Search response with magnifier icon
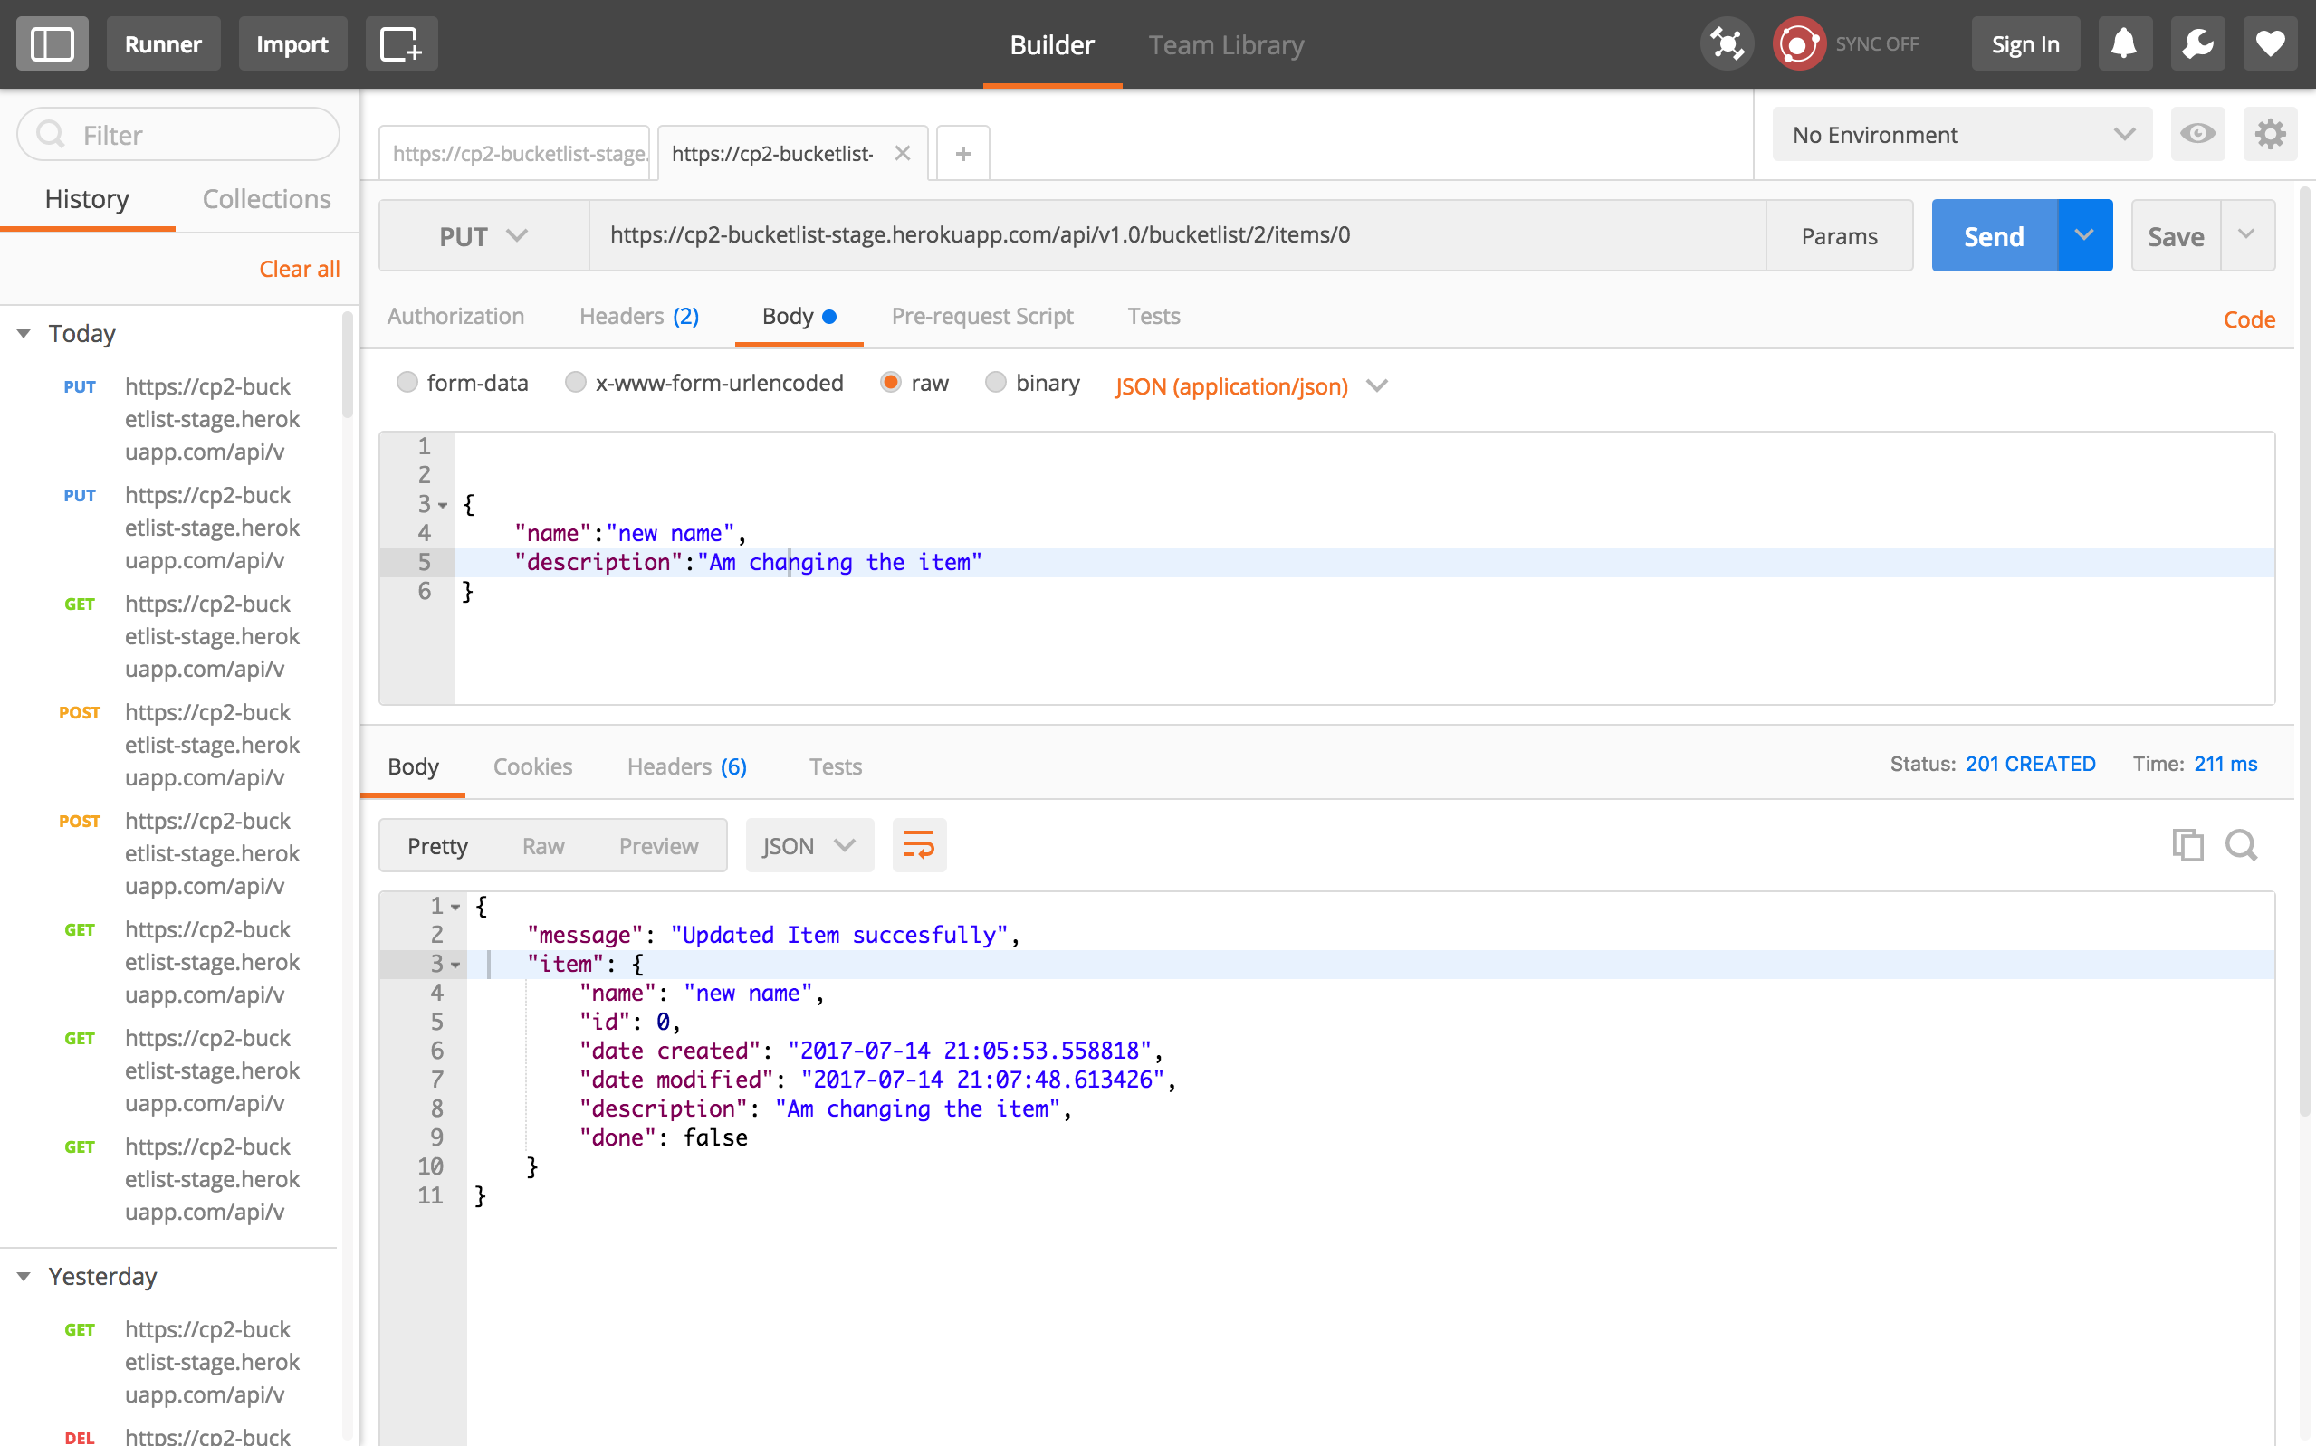 click(2242, 845)
